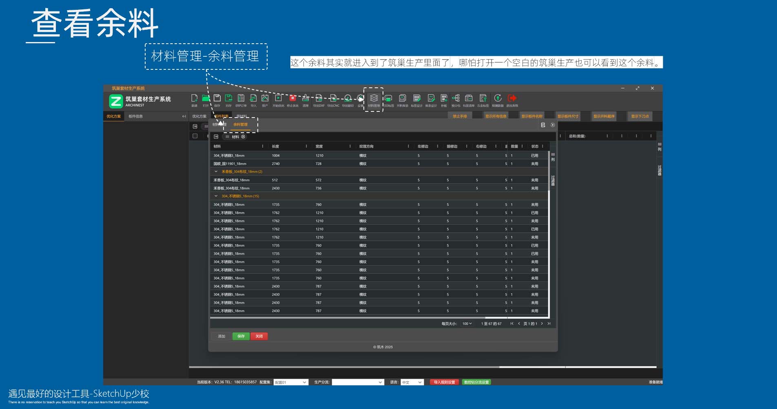This screenshot has width=777, height=409.
Task: Switch to the 余料管理 tab
Action: tap(240, 124)
